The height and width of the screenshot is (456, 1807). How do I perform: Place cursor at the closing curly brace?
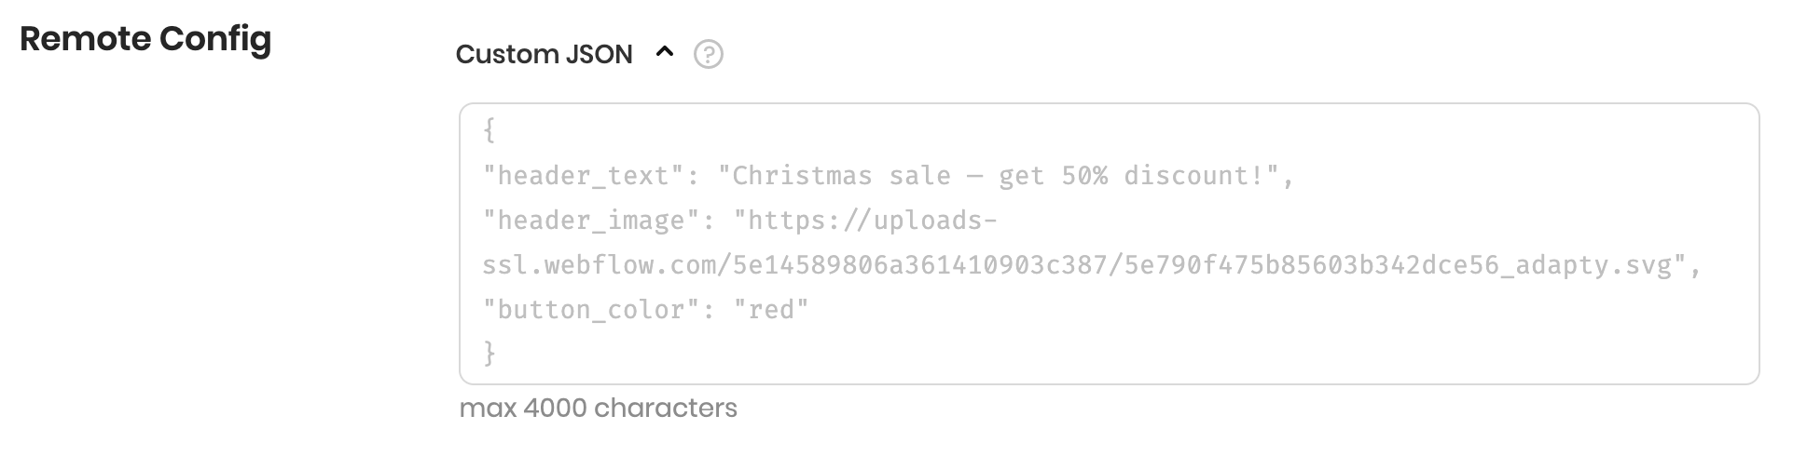[490, 354]
